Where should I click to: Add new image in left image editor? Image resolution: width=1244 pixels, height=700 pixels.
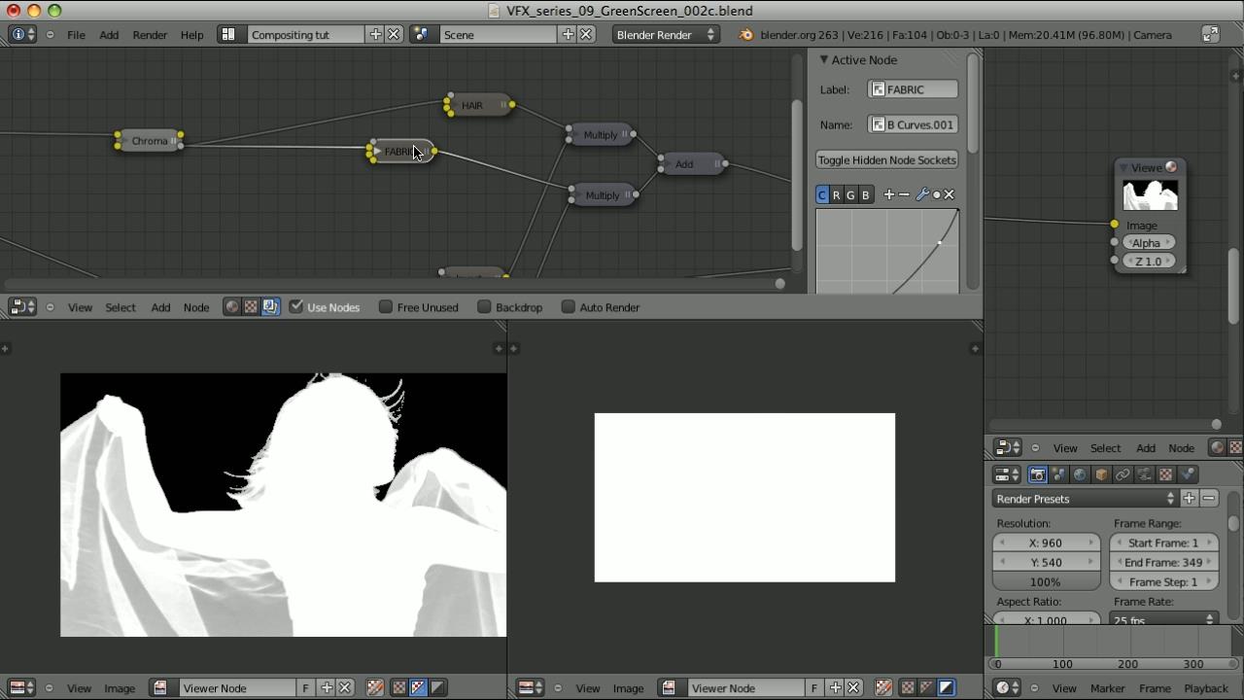tap(327, 687)
